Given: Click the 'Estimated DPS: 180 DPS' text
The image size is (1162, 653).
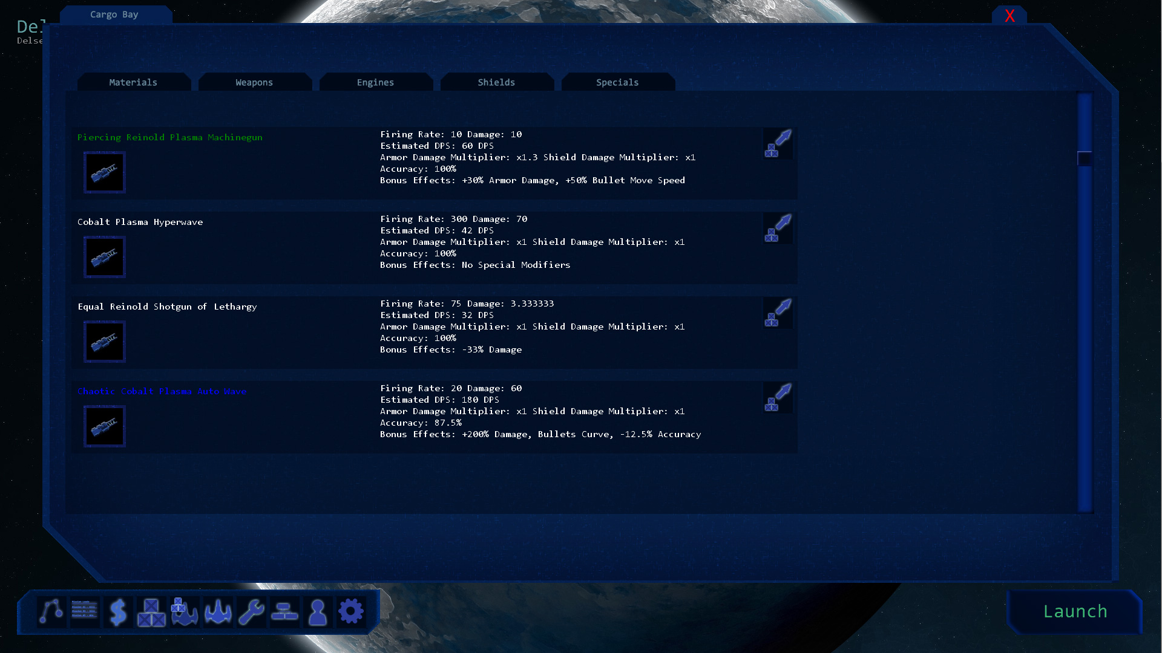Looking at the screenshot, I should pyautogui.click(x=440, y=400).
